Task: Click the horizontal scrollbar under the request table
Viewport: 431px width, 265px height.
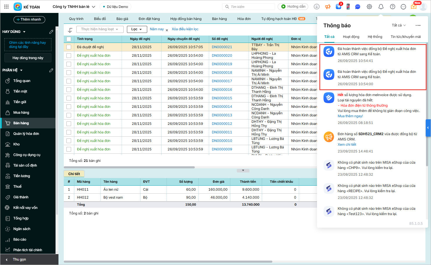Action: click(129, 167)
